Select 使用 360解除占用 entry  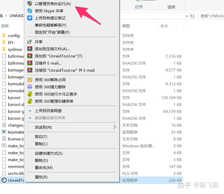click(50, 80)
